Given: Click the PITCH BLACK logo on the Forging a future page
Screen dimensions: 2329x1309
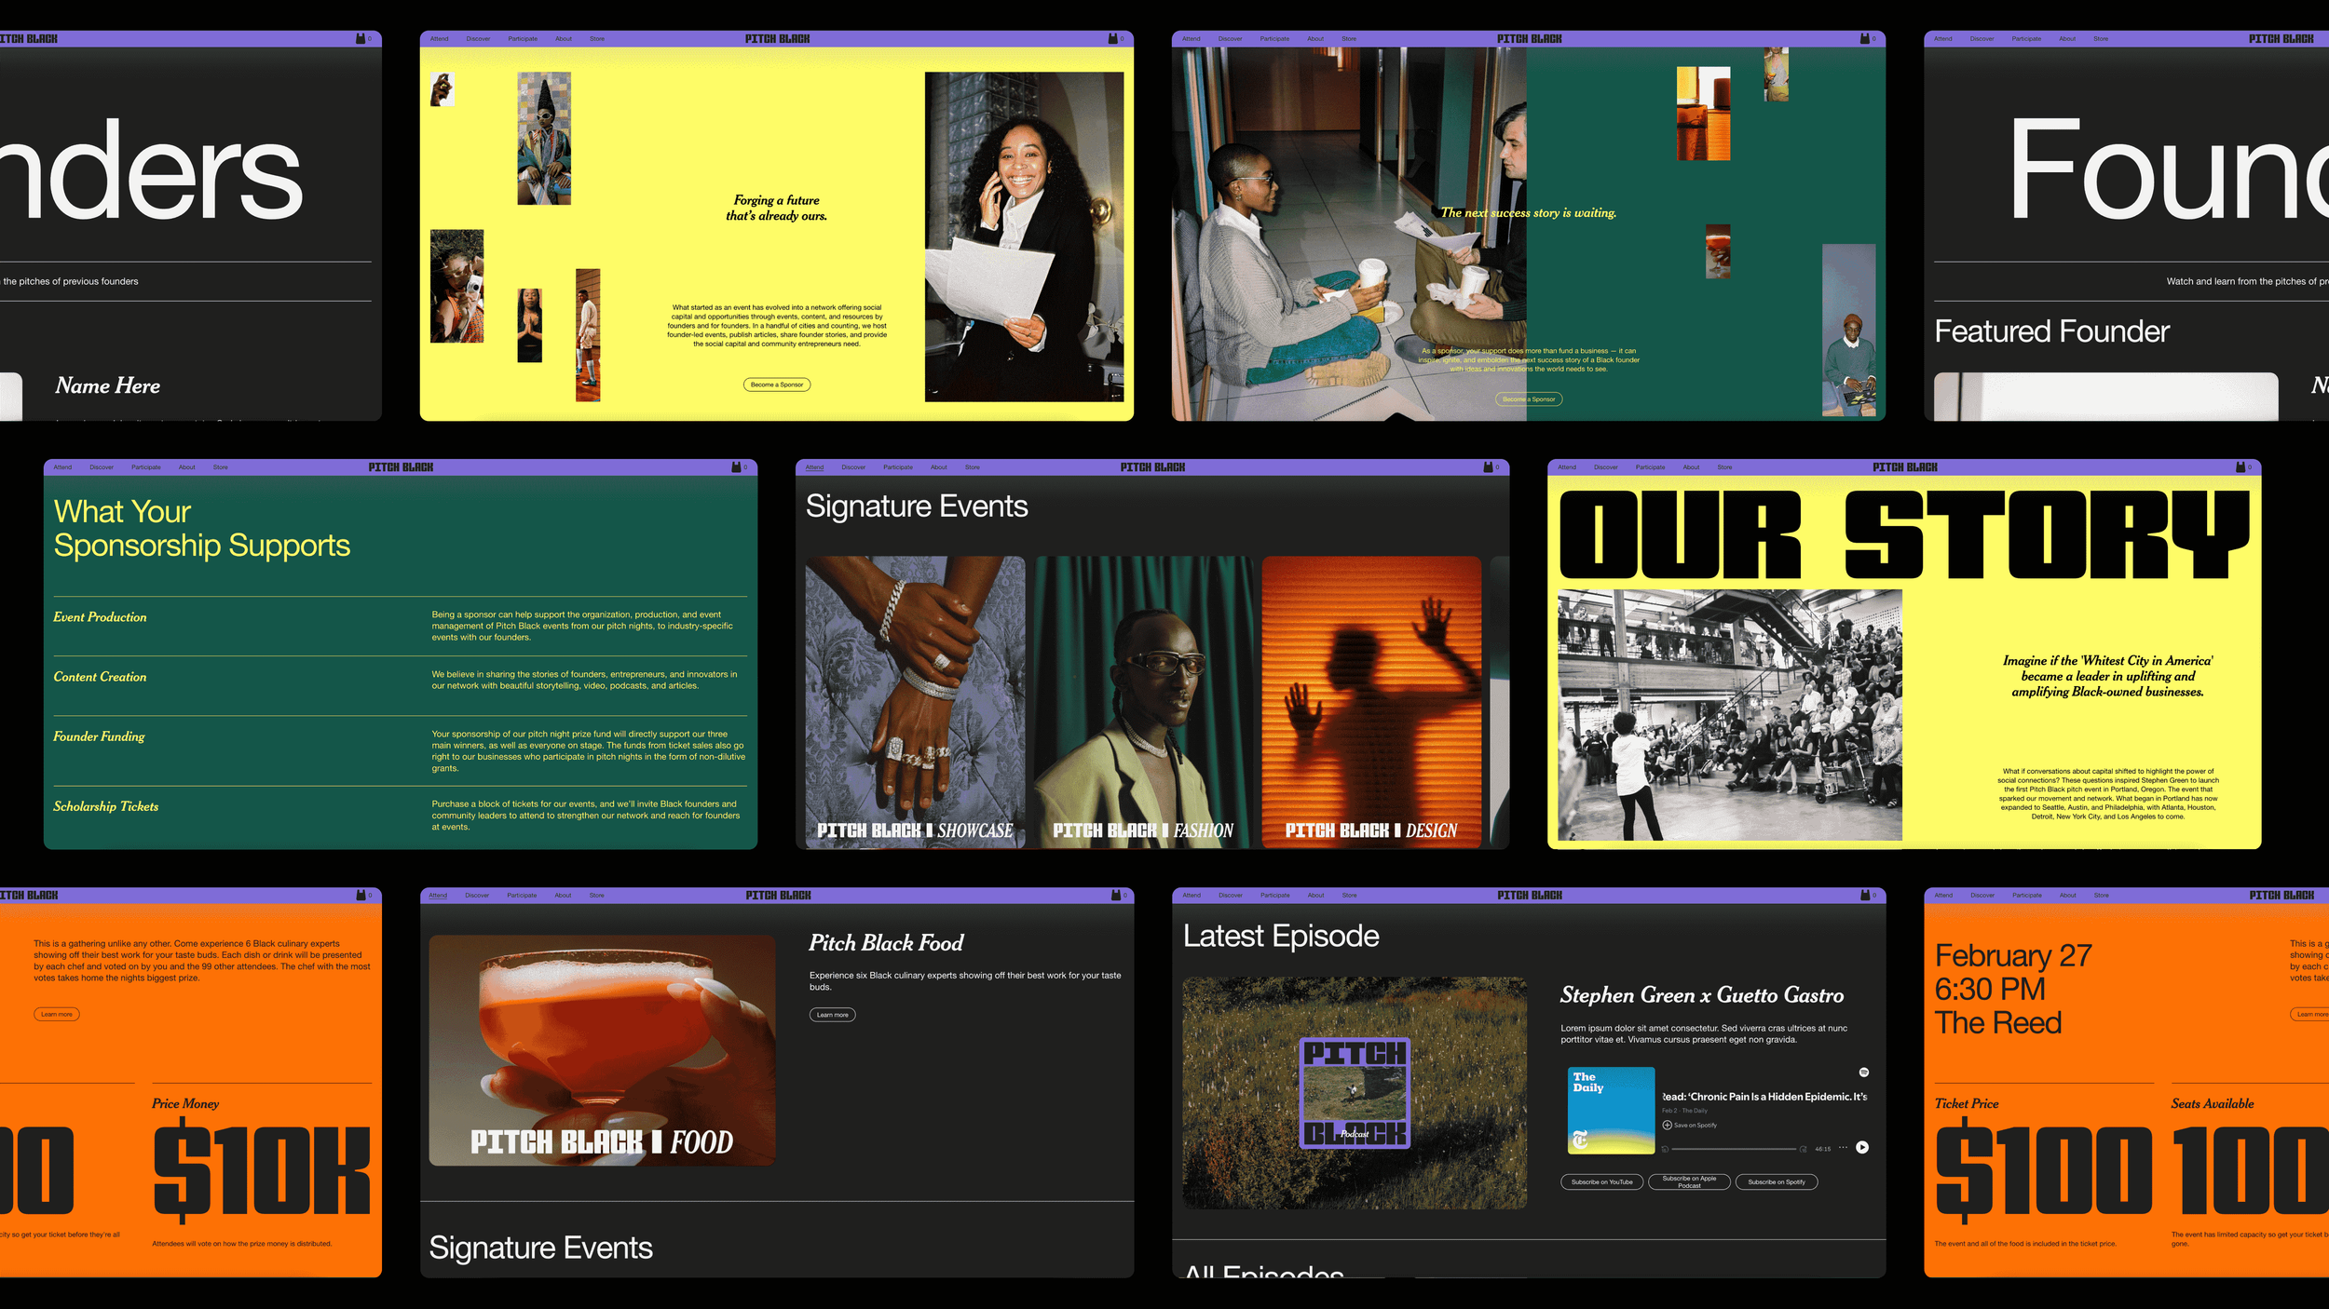Looking at the screenshot, I should click(777, 39).
